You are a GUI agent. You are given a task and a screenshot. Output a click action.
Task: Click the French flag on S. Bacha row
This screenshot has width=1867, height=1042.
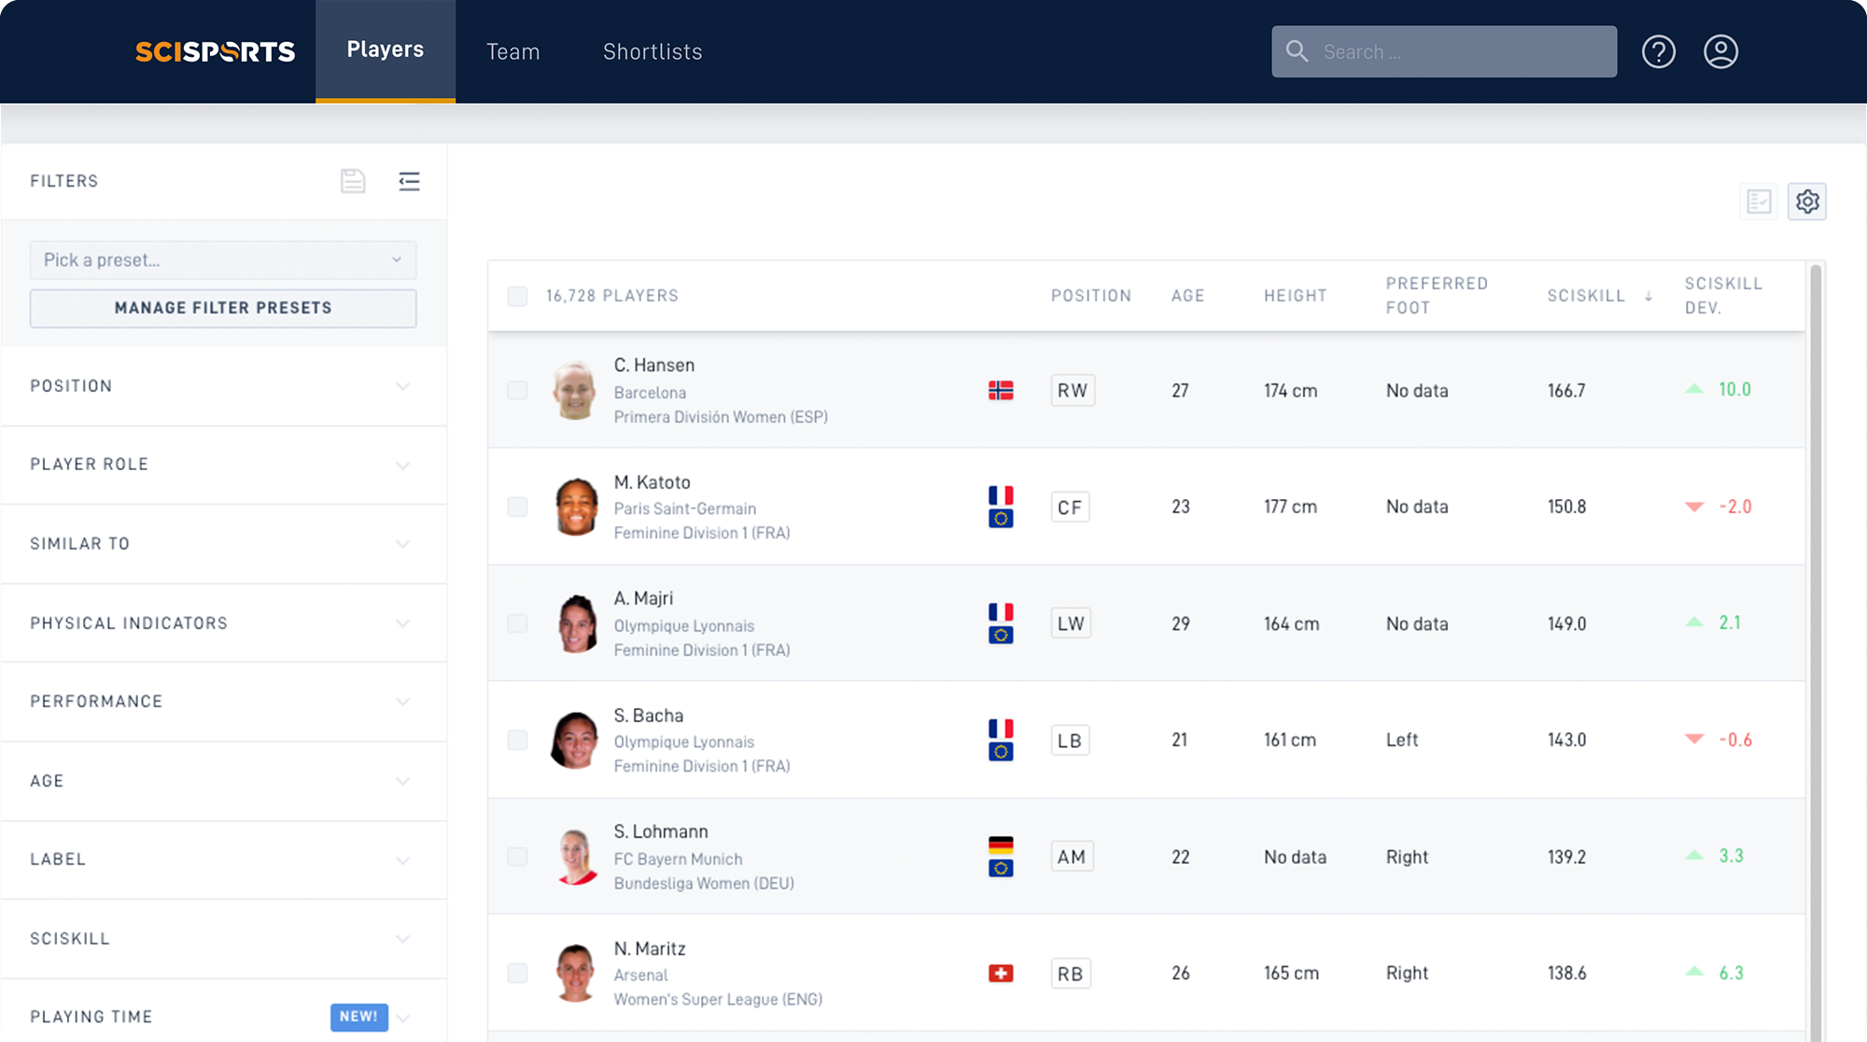[x=1001, y=729]
